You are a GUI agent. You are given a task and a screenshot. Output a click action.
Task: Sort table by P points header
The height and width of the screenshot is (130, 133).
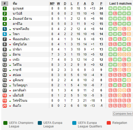click(x=101, y=4)
